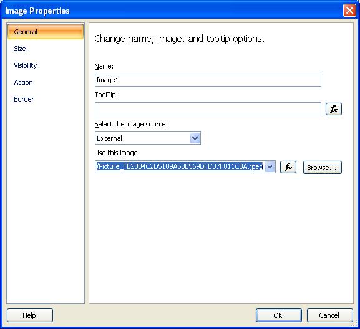Close the Image Properties dialog
This screenshot has width=360, height=329.
(349, 11)
